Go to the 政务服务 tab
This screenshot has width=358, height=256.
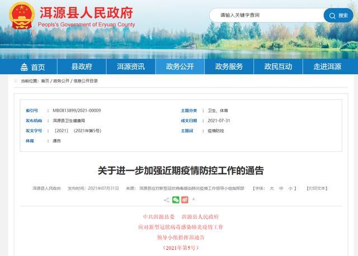pyautogui.click(x=229, y=67)
